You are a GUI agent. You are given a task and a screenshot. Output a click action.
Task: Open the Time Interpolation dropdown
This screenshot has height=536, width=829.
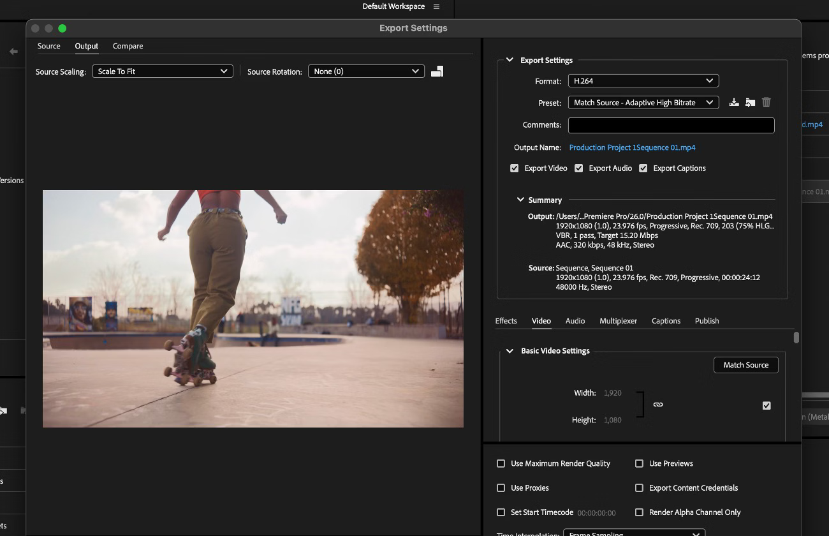[635, 533]
